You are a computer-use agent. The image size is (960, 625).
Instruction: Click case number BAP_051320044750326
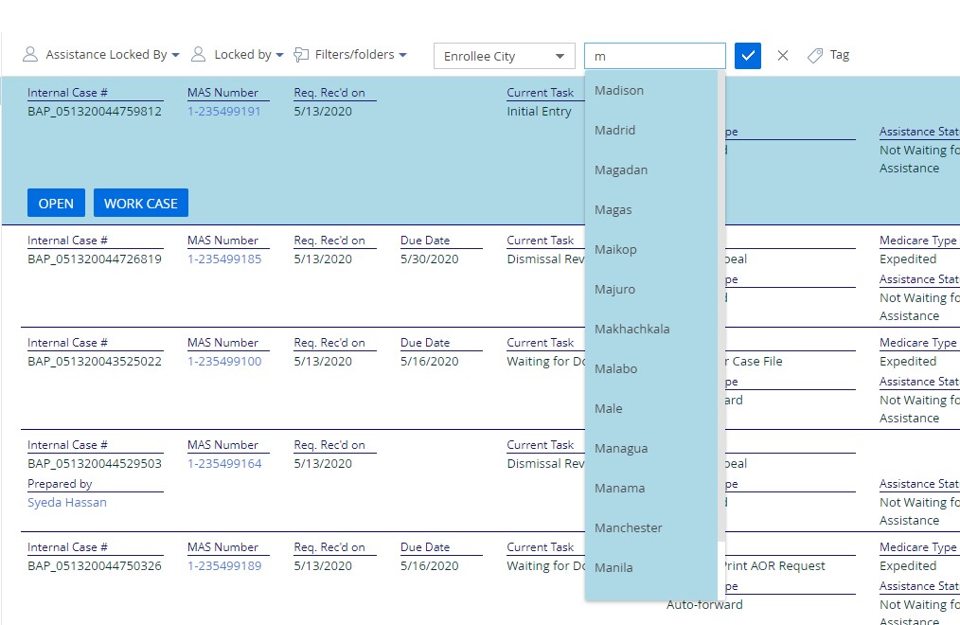click(x=95, y=565)
